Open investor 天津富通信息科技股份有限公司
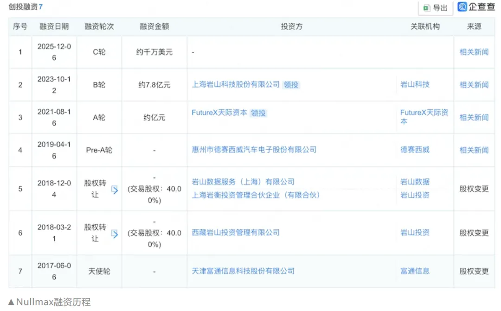 pos(243,271)
